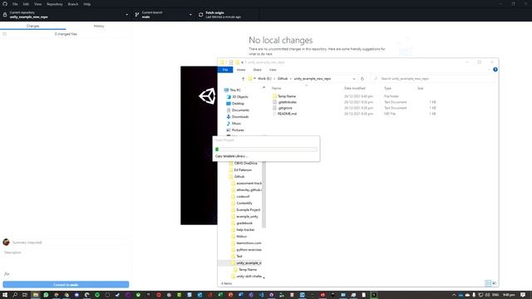Open Explorer Share ribbon tab
532x299 pixels.
(257, 70)
